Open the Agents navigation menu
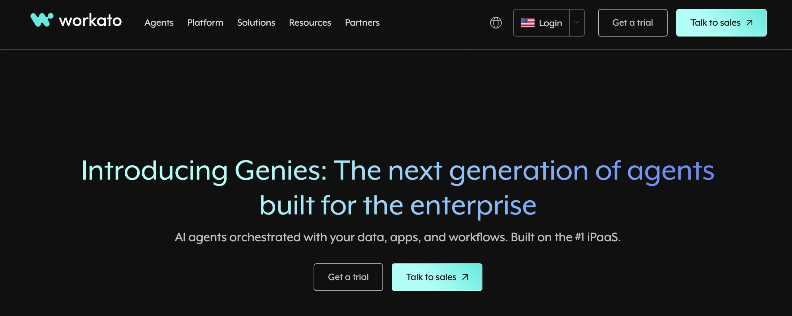 point(159,23)
